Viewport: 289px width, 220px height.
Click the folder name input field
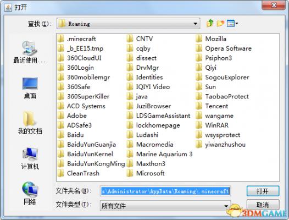pos(165,191)
